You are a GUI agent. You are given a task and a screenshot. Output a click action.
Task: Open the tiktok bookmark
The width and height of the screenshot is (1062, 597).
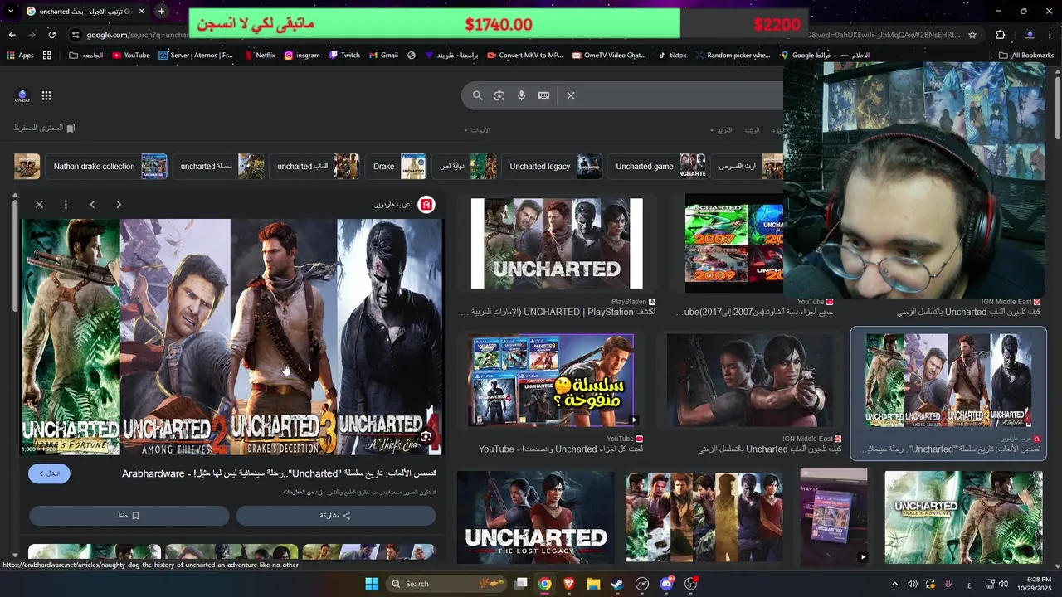[672, 56]
